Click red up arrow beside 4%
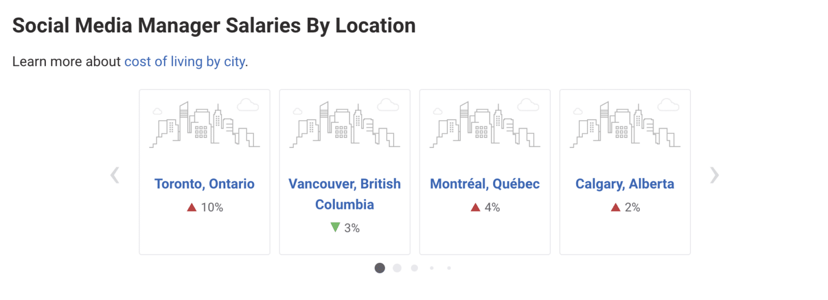828x300 pixels. [x=475, y=207]
